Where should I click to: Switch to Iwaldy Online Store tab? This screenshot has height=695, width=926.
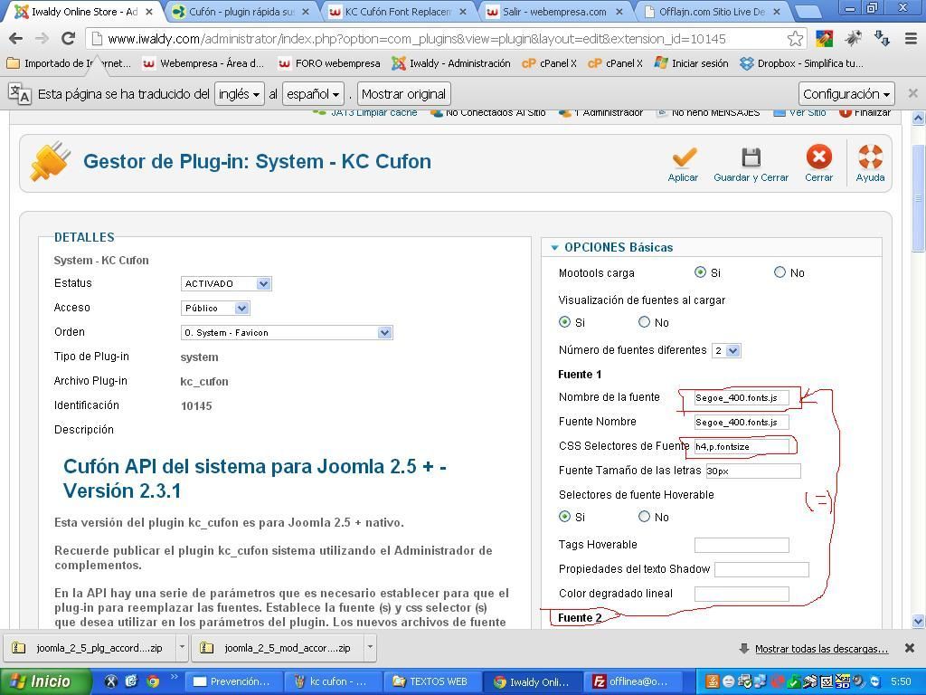click(84, 11)
